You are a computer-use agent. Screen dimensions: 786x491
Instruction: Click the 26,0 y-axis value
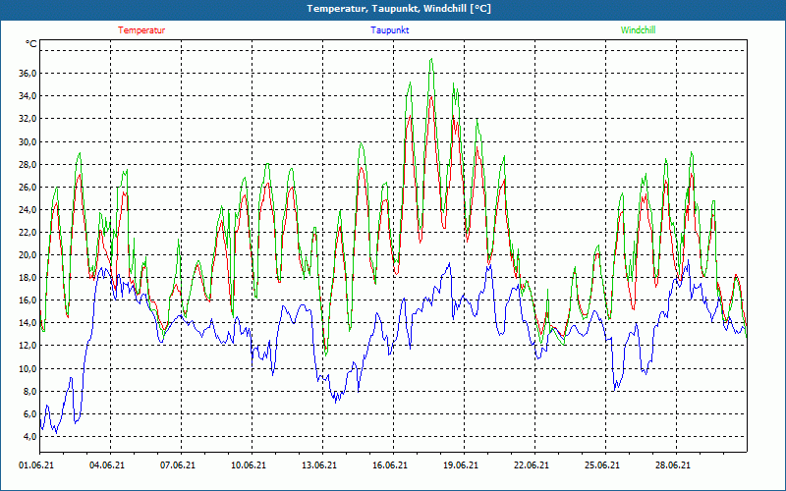point(28,187)
